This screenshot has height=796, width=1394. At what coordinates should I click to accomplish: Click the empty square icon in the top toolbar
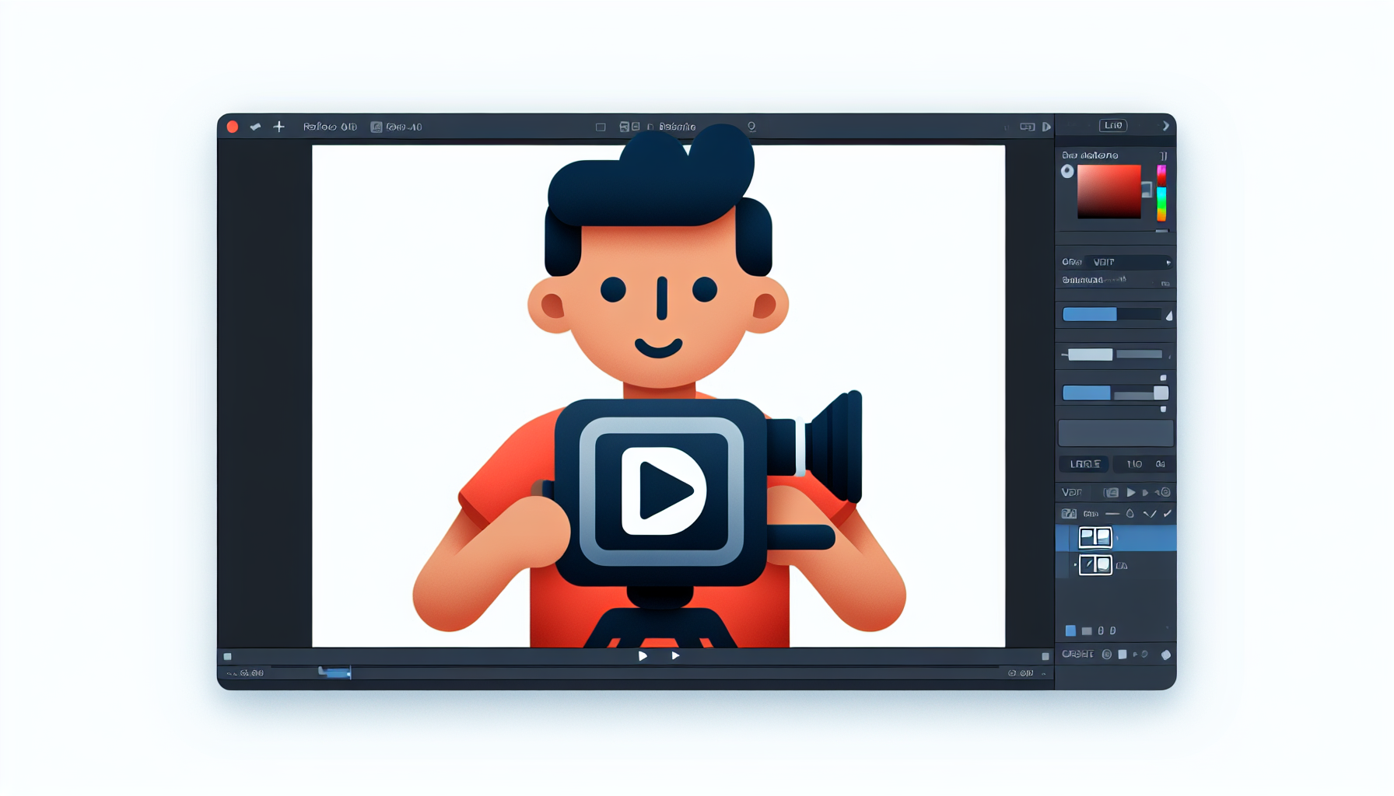(x=601, y=127)
